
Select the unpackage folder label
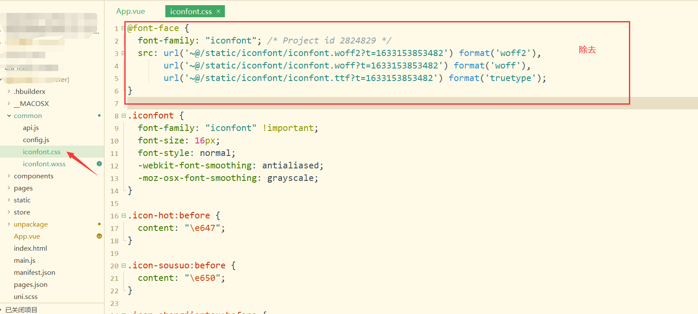point(31,224)
